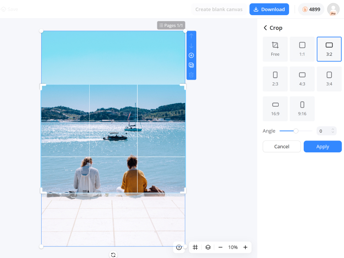Move page up with the up arrow
The width and height of the screenshot is (344, 258).
pos(191,36)
